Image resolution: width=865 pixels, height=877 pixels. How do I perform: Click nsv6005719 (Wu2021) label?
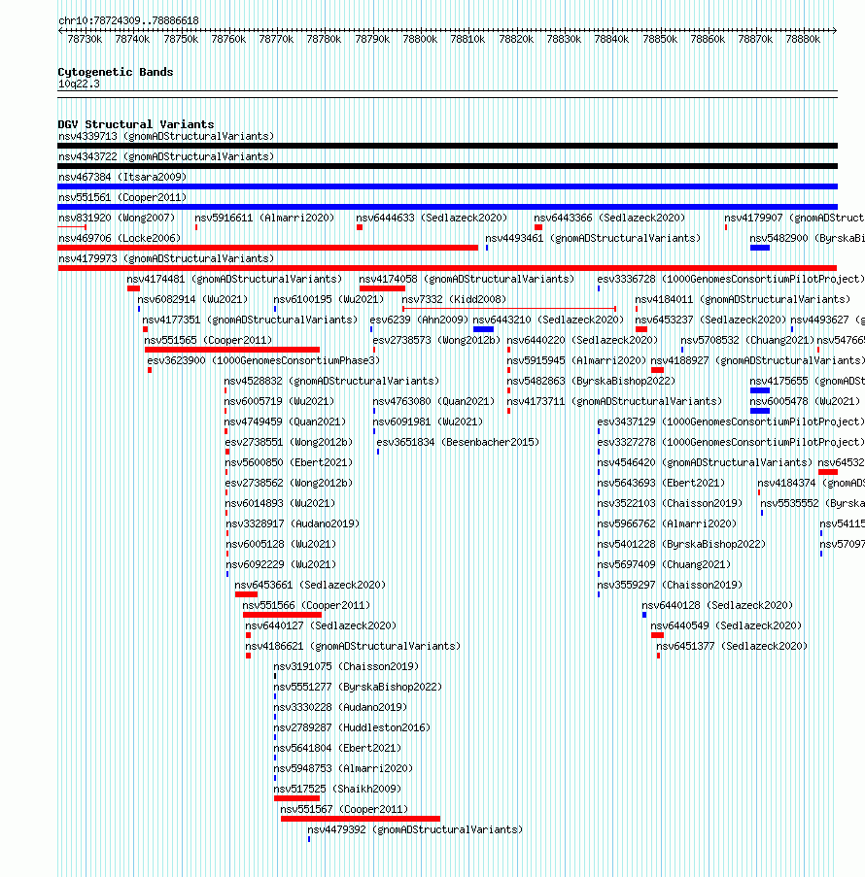(x=279, y=401)
